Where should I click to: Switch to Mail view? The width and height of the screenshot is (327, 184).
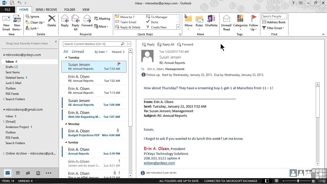click(8, 173)
